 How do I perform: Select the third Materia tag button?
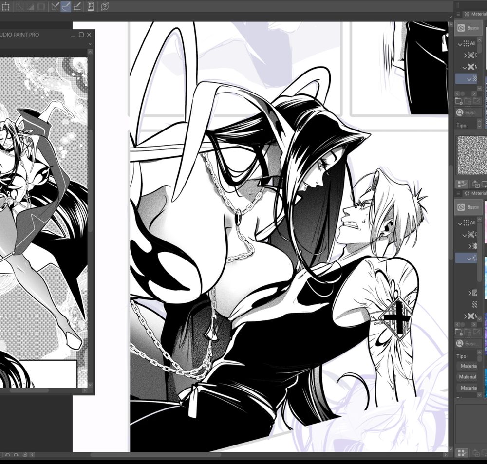click(467, 388)
